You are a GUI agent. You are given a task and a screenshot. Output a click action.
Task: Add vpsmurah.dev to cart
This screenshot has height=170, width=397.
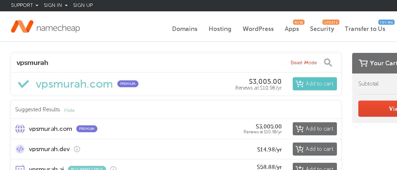tap(315, 149)
